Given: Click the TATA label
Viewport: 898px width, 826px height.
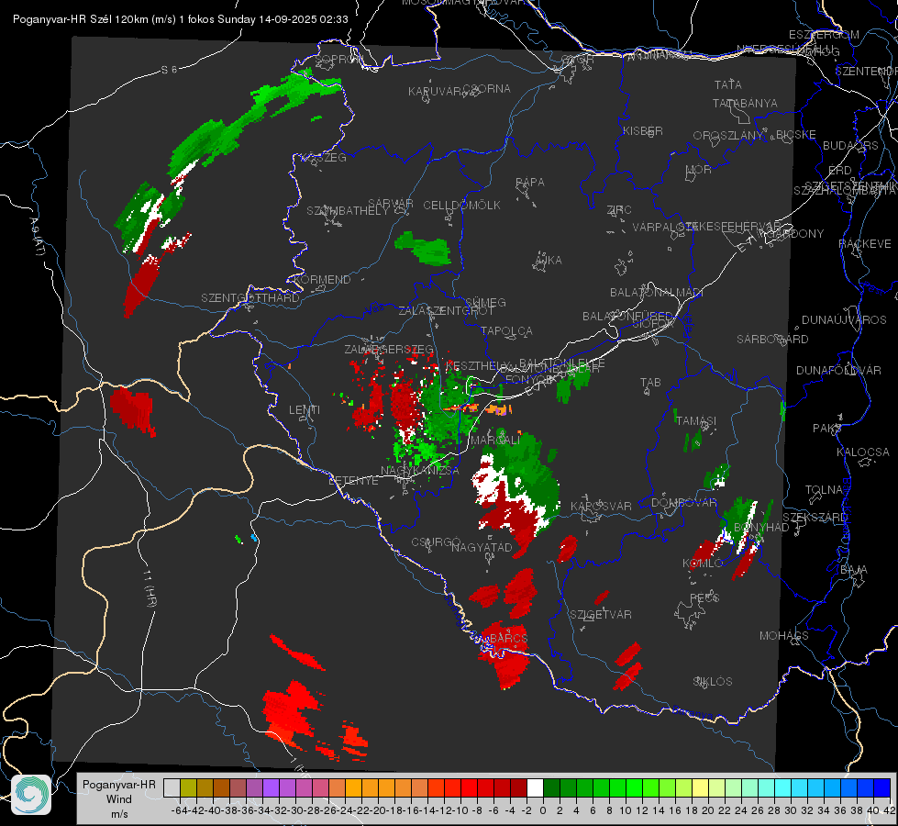Looking at the screenshot, I should (x=728, y=84).
